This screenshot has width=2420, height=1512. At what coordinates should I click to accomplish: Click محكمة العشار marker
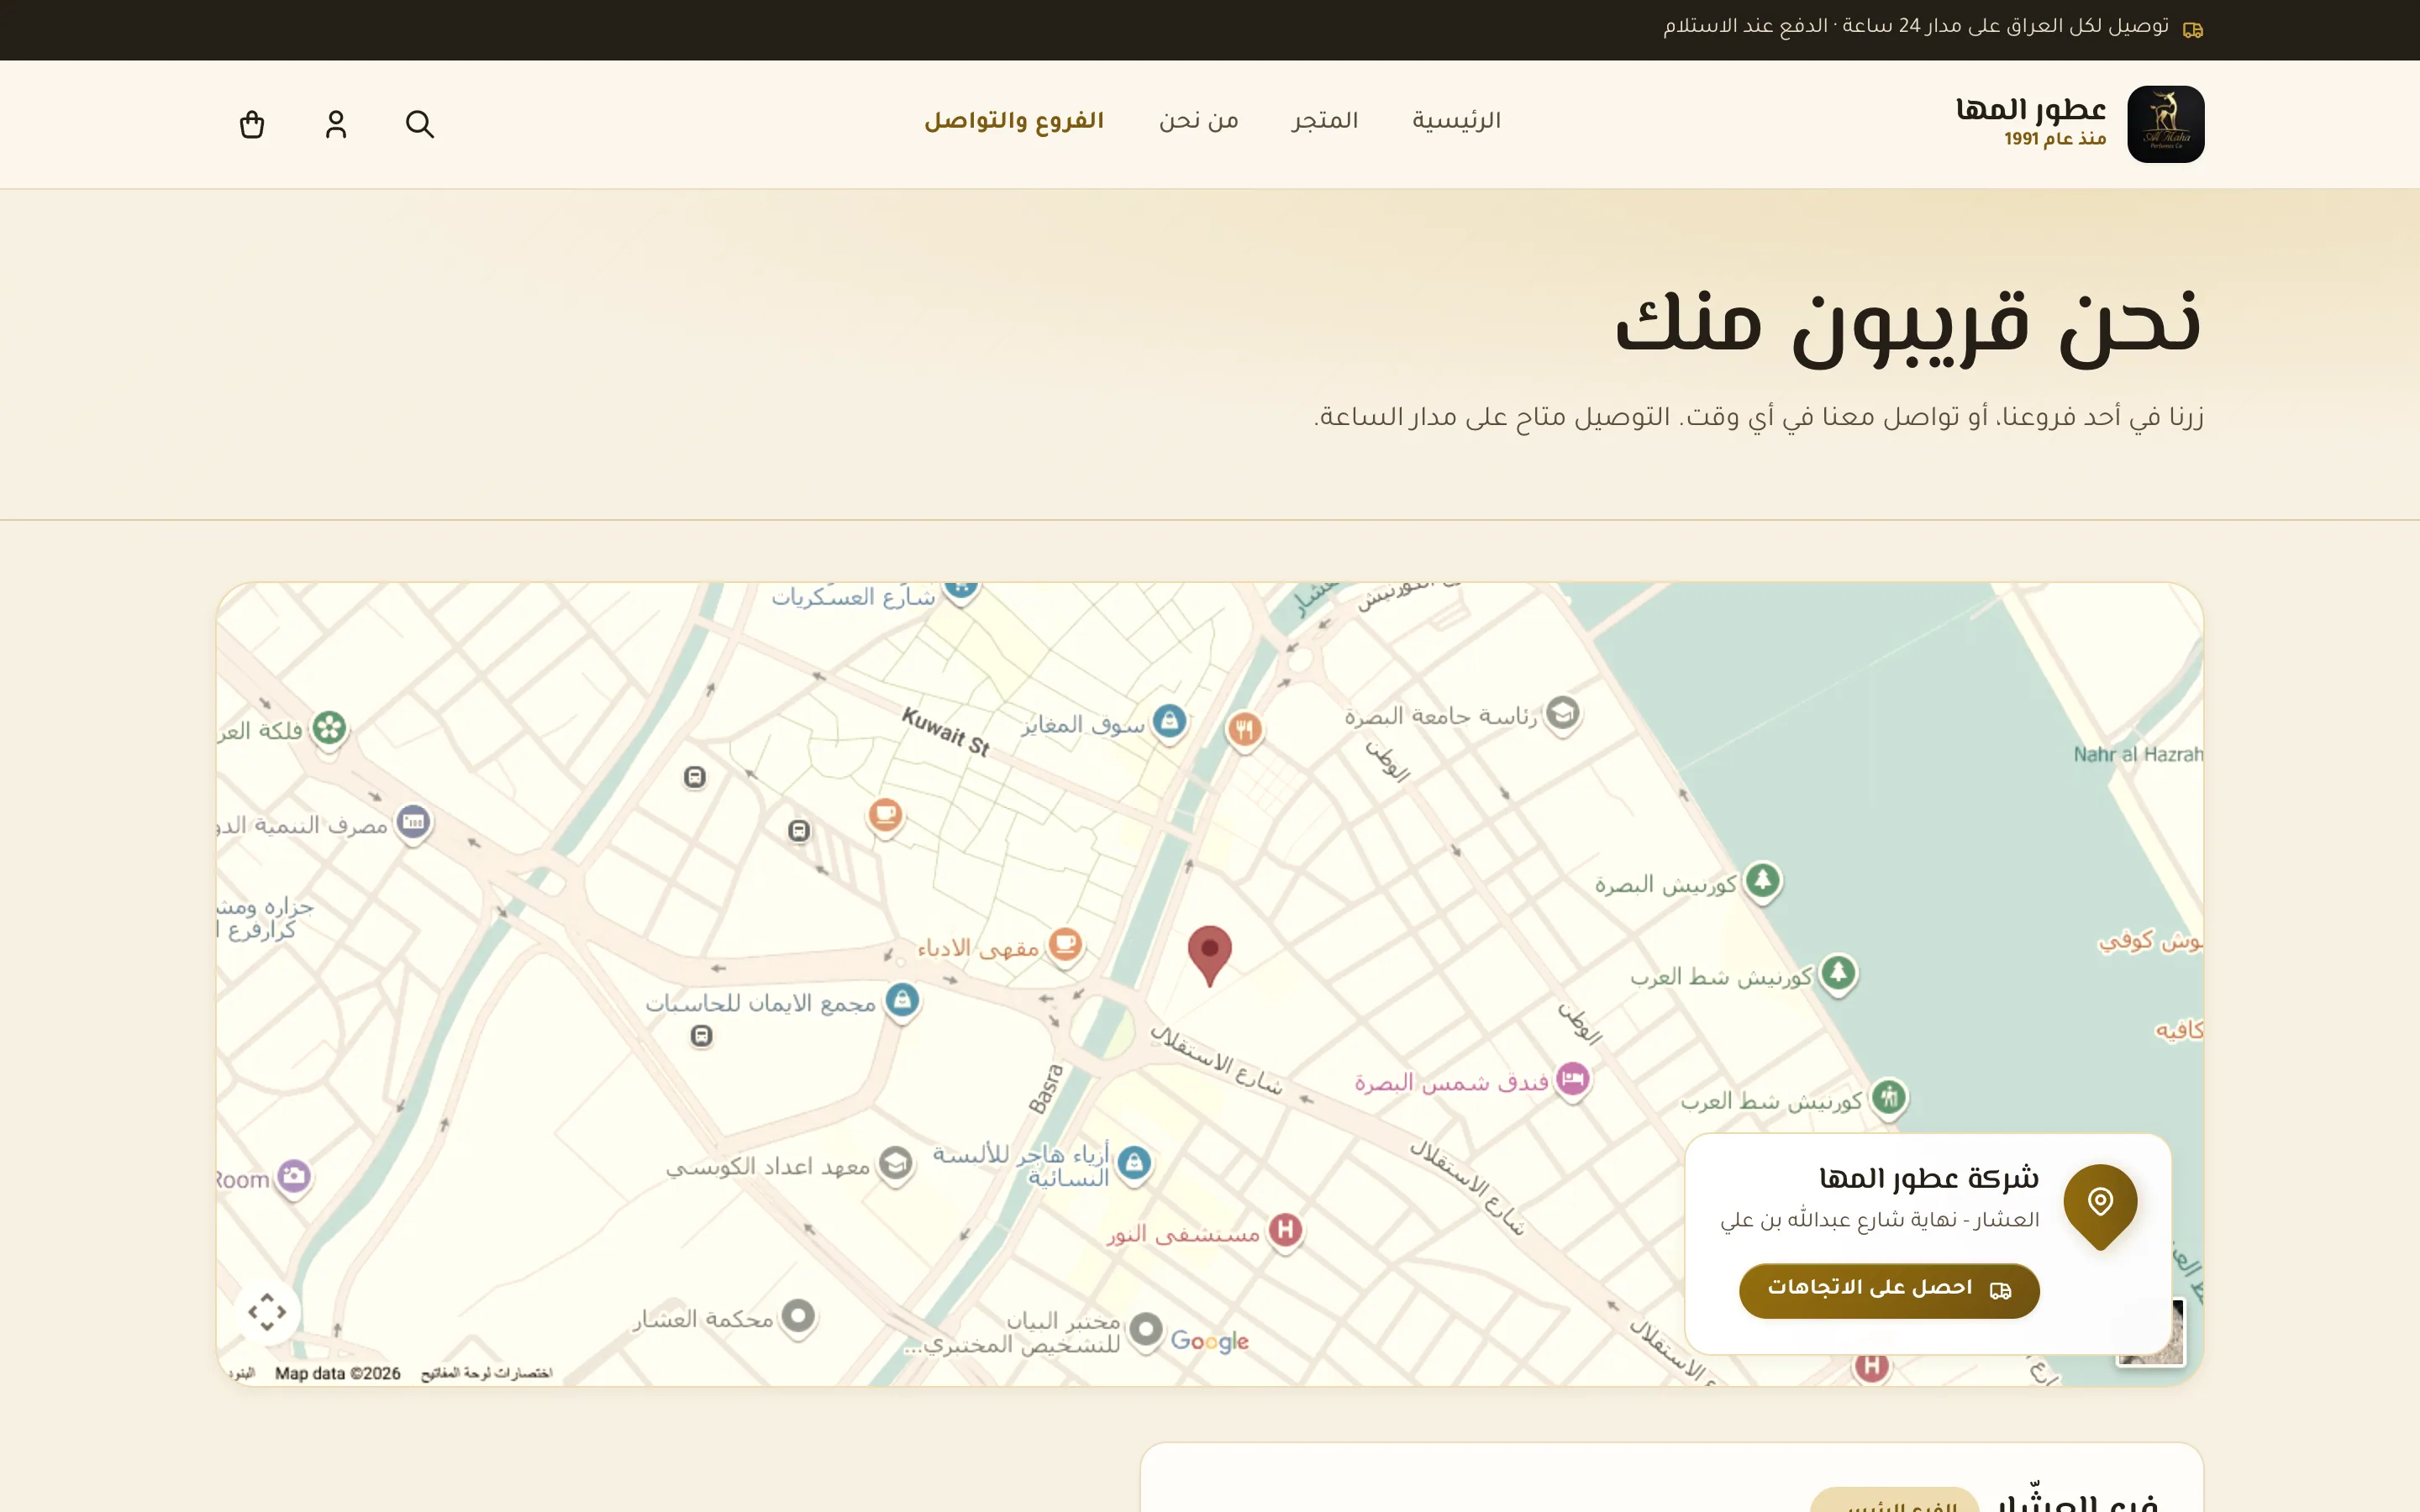click(x=798, y=1316)
